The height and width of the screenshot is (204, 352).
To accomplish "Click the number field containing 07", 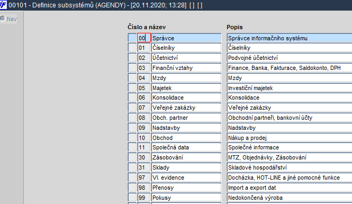I will tap(144, 108).
